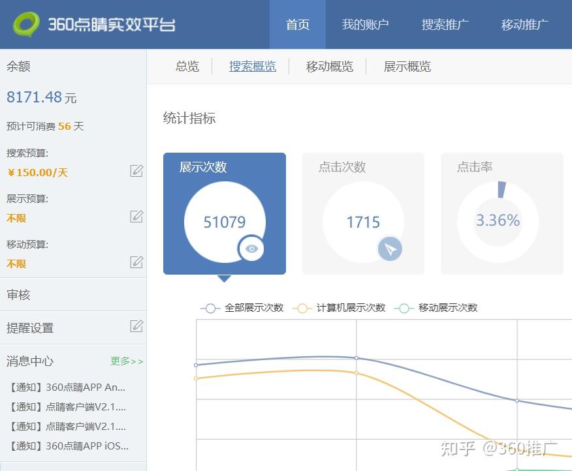Click the 360点睛 green logo icon
This screenshot has width=572, height=471.
(x=26, y=24)
